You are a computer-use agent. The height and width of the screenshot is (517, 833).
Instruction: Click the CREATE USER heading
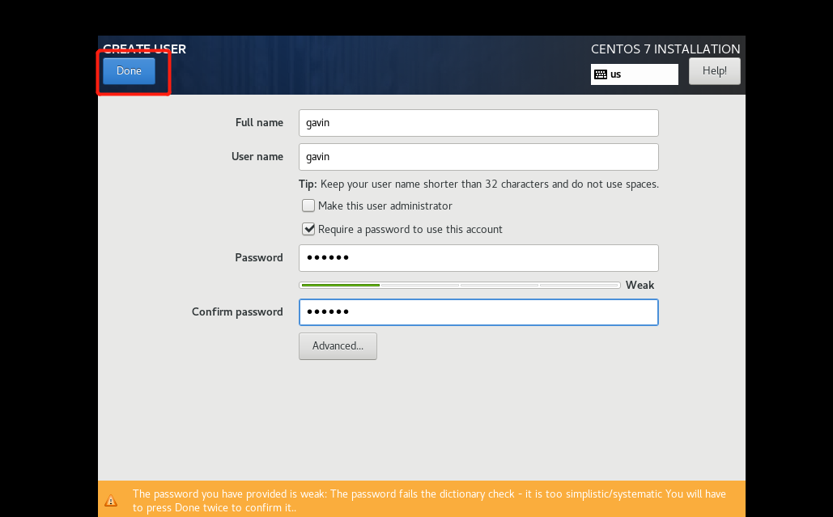coord(144,49)
